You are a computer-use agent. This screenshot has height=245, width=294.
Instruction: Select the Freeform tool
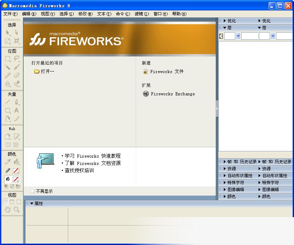[x=8, y=118]
